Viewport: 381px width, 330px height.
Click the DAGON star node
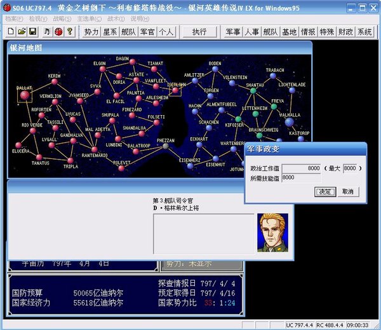pos(133,62)
